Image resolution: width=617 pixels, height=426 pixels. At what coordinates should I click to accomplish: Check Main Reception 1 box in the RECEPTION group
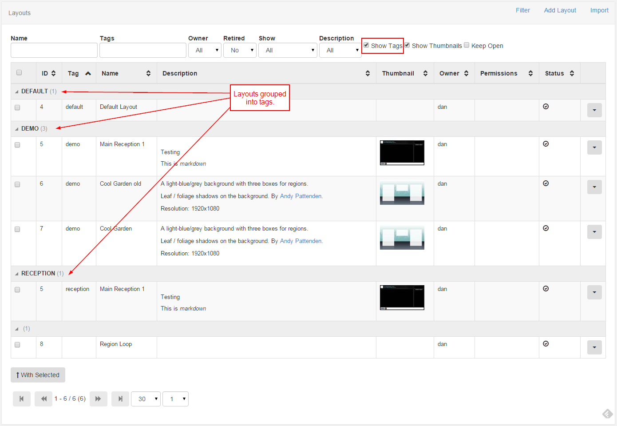tap(17, 290)
